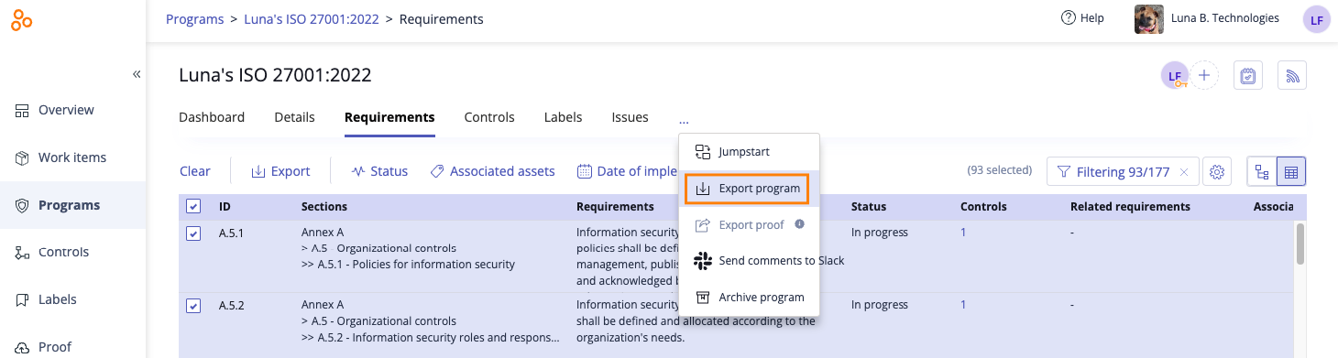Click the In progress status of A.5.1

[879, 233]
